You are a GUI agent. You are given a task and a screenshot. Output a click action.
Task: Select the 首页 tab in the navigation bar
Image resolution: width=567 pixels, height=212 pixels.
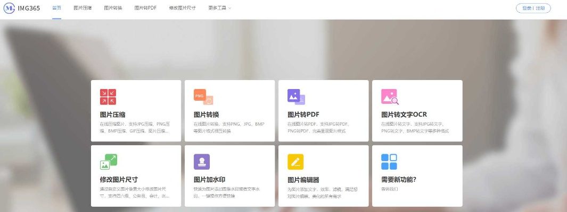coord(56,8)
